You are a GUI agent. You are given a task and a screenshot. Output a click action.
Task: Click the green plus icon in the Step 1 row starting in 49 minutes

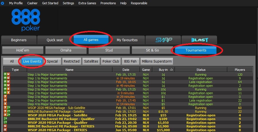click(5, 85)
